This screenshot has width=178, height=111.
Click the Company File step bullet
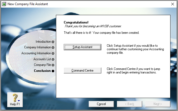coord(53,65)
